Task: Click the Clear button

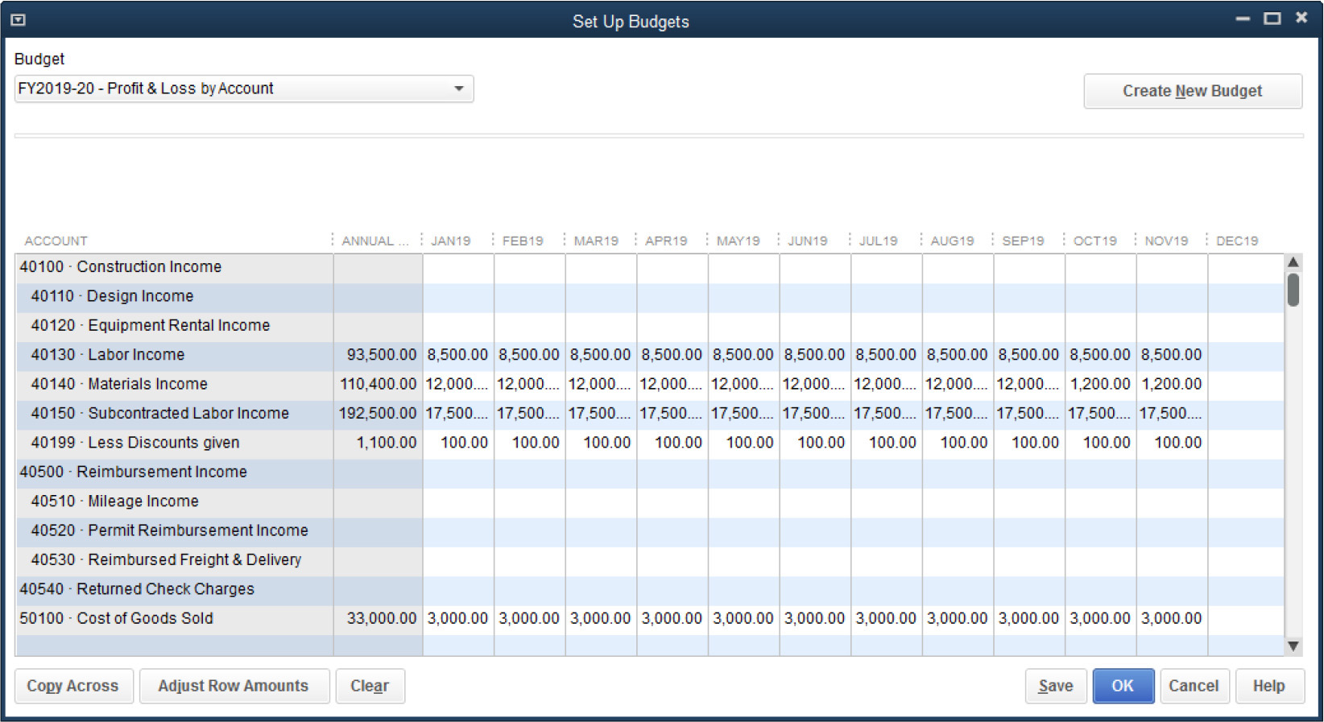Action: coord(370,686)
